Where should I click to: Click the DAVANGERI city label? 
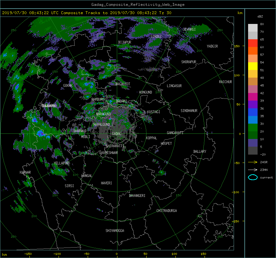coord(137,196)
